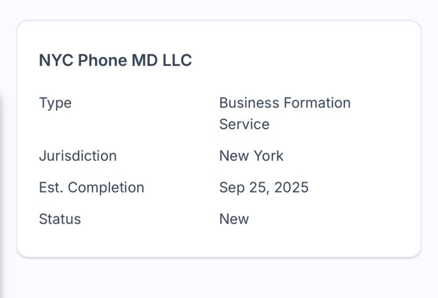
Task: Click the word York in the jurisdiction
Action: 268,156
